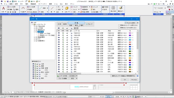
Task: Open 設定 dropdown at dialog bottom
Action: [x=77, y=78]
